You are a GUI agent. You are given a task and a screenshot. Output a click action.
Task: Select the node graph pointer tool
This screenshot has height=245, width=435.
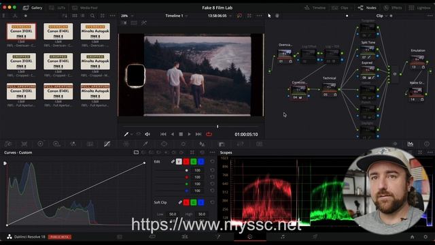click(x=269, y=16)
